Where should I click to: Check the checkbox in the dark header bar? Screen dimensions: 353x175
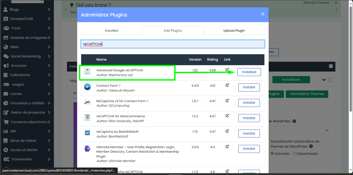tap(331, 66)
